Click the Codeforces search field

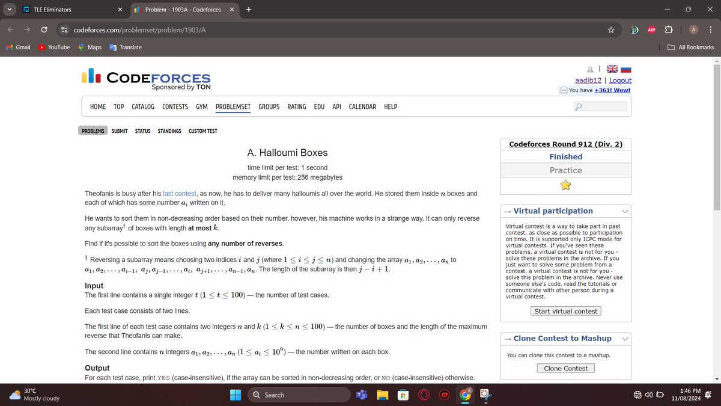pos(600,106)
